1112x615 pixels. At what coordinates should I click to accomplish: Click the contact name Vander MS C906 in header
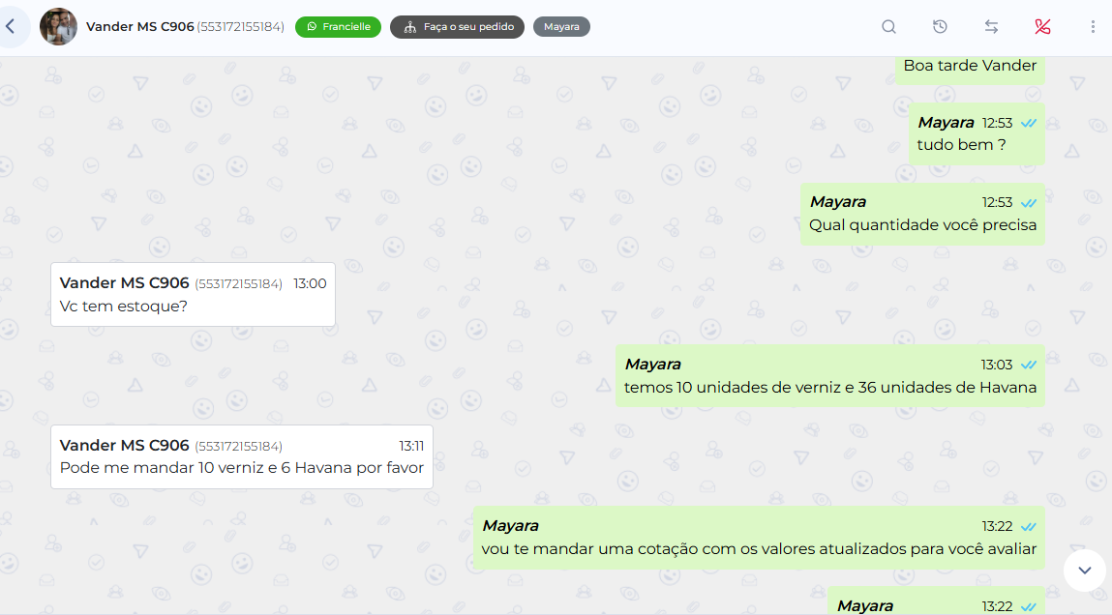pyautogui.click(x=139, y=27)
